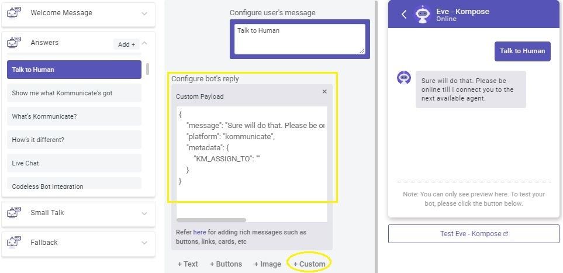The image size is (563, 273).
Task: Click the preview note text
Action: [474, 199]
